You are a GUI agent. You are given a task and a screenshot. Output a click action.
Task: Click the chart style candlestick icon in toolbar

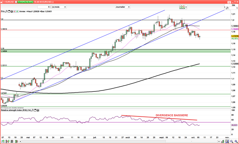(182, 7)
